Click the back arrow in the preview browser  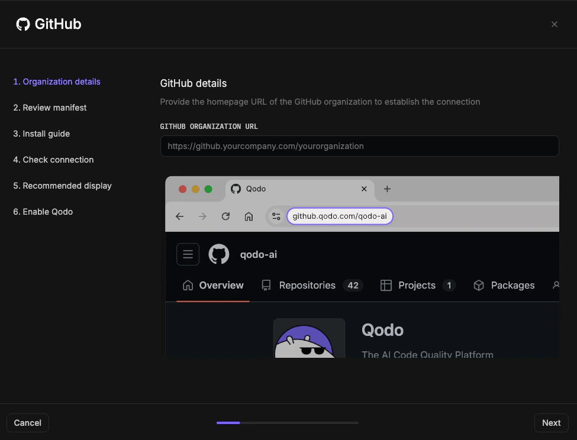[179, 216]
